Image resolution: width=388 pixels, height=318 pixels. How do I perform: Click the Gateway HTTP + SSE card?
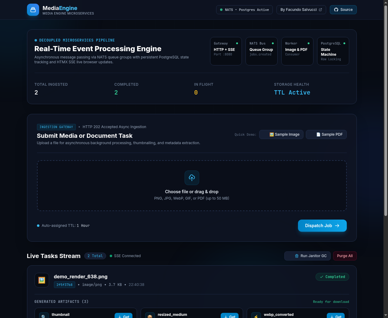(x=226, y=51)
